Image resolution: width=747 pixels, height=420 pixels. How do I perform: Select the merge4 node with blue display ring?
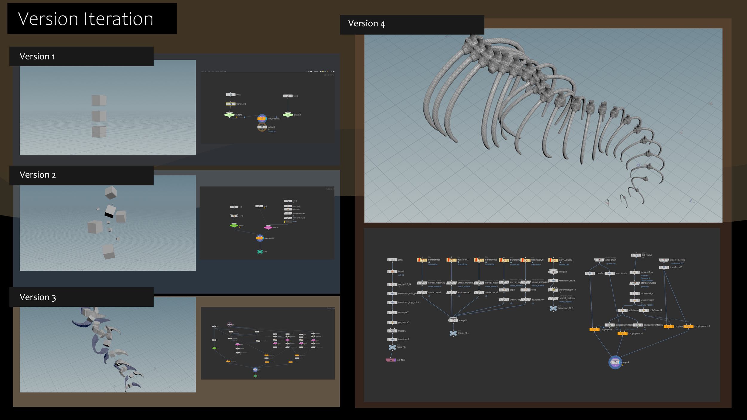coord(615,362)
